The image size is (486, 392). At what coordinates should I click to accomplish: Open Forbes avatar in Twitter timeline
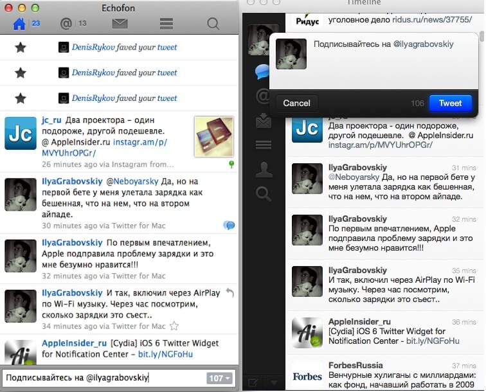pyautogui.click(x=307, y=375)
